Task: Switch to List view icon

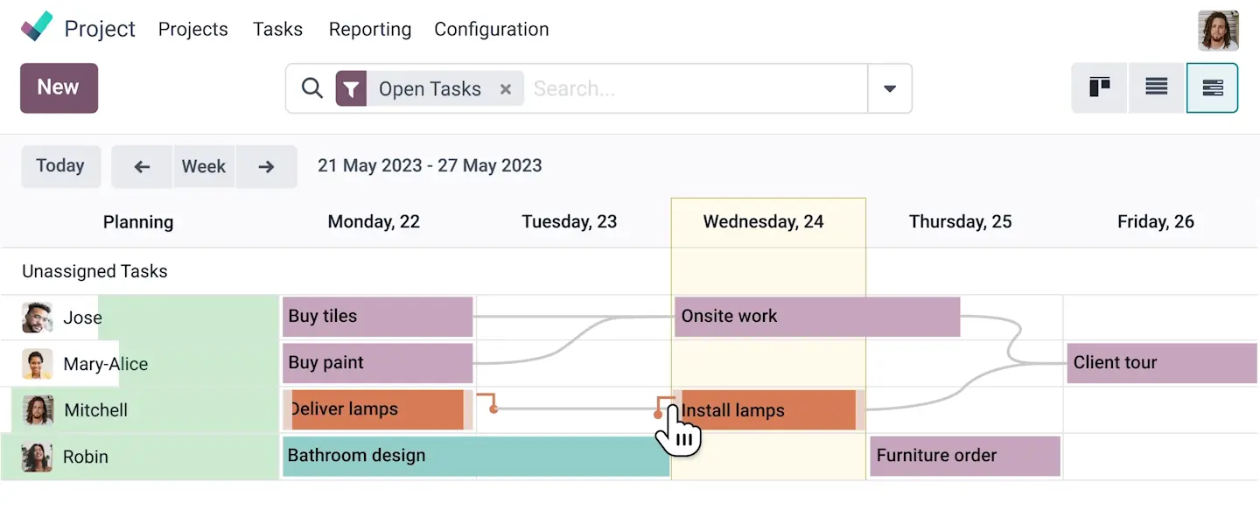Action: (x=1157, y=87)
